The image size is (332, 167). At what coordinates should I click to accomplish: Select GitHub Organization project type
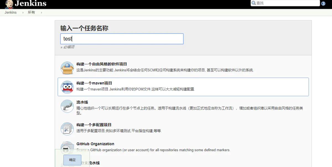click(95, 144)
